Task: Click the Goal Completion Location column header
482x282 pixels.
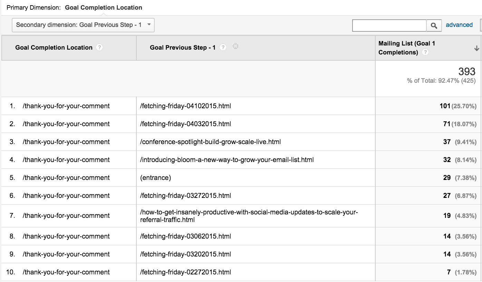Action: 54,48
